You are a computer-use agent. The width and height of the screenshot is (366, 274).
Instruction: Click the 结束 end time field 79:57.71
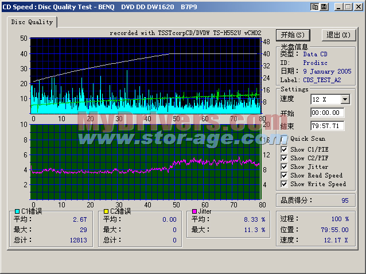(x=327, y=126)
